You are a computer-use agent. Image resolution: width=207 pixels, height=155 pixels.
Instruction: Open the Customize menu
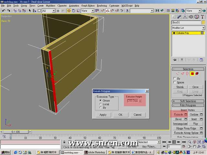click(114, 5)
